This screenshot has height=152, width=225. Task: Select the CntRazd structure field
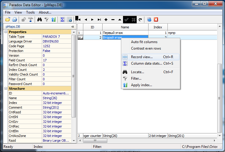(x=40, y=112)
